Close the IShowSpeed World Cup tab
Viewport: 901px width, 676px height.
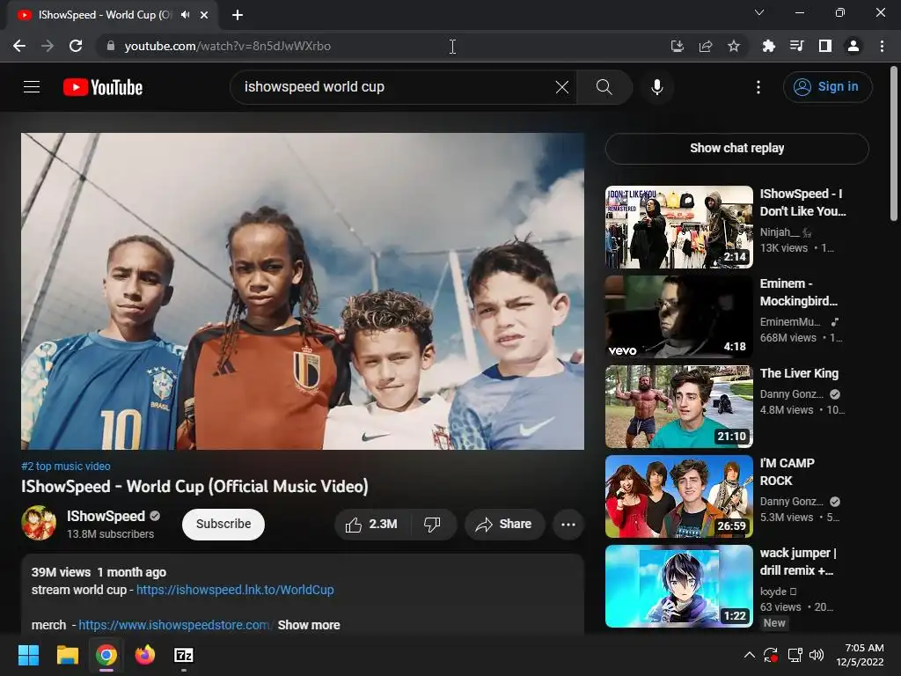[204, 15]
